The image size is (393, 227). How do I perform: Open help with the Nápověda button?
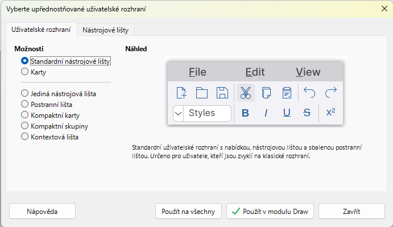[x=42, y=211]
